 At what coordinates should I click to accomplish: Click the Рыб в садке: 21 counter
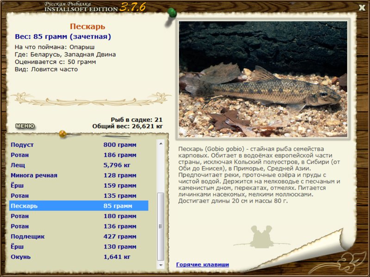point(136,120)
